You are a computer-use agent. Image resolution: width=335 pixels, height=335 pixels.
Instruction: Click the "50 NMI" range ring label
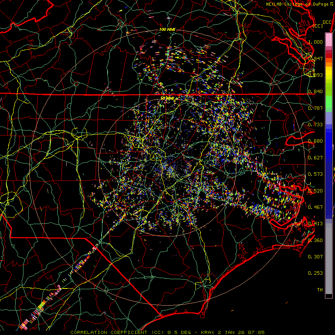167,99
